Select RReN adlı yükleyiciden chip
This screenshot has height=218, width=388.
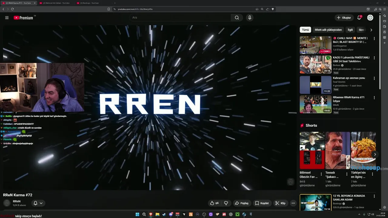coord(328,30)
